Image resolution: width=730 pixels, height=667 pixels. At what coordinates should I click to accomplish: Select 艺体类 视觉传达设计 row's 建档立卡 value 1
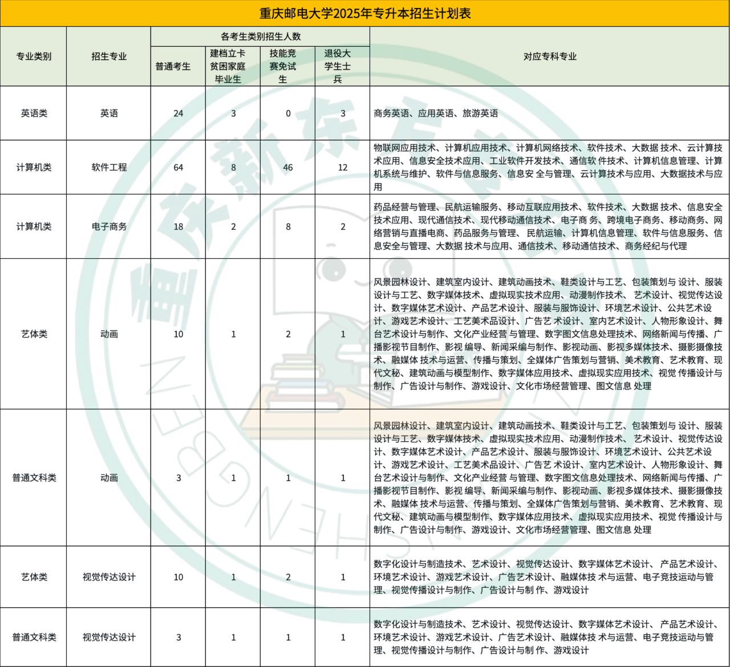(233, 577)
